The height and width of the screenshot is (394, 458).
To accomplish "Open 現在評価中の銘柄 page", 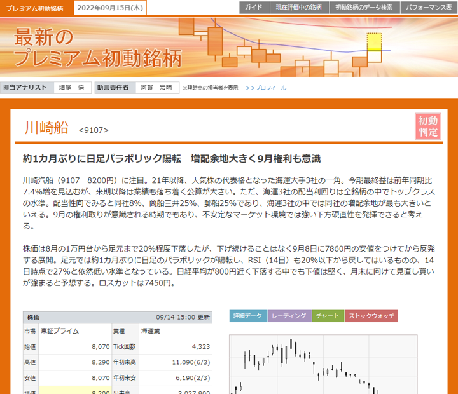I will coord(300,8).
